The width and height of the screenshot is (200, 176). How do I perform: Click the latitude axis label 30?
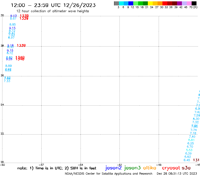click(2, 15)
